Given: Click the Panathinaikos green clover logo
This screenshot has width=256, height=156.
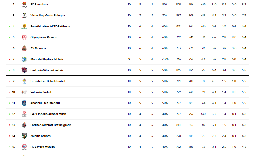Looking at the screenshot, I should pos(24,26).
